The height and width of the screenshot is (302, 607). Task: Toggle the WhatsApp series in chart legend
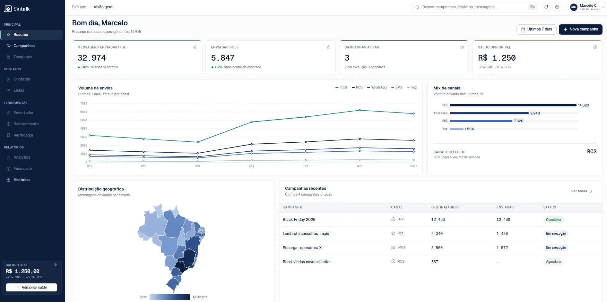(377, 87)
